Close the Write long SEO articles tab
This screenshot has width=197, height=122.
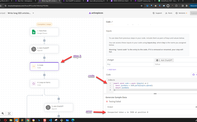[x=60, y=1]
